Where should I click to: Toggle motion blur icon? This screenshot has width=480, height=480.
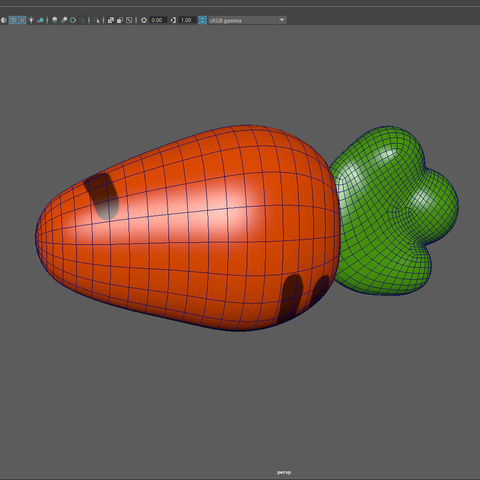64,20
